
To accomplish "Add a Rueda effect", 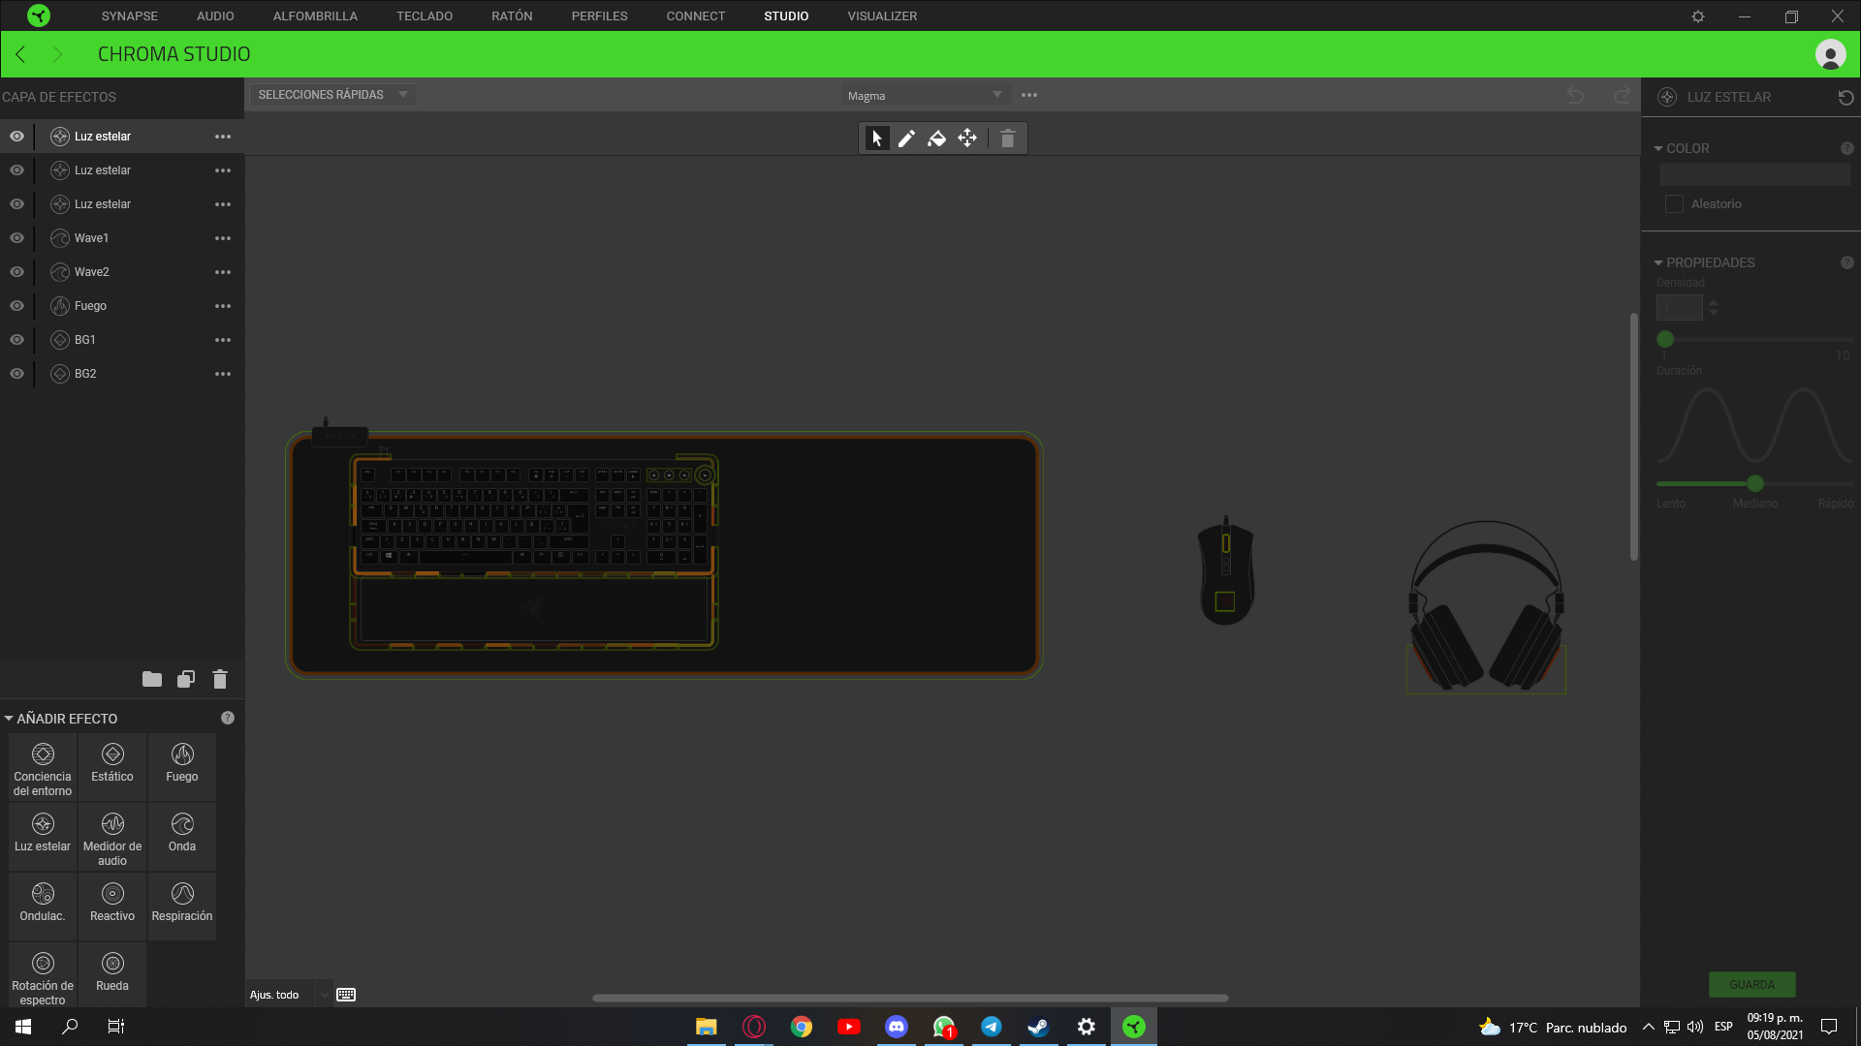I will 112,976.
